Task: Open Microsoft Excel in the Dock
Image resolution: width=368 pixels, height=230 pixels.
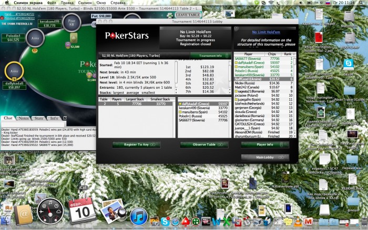Action: [226, 222]
